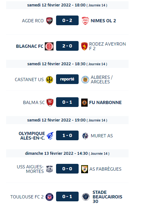Screen dimensions: 145x212
Task: Click the Alberes / Argeles circular logo
Action: click(x=85, y=79)
